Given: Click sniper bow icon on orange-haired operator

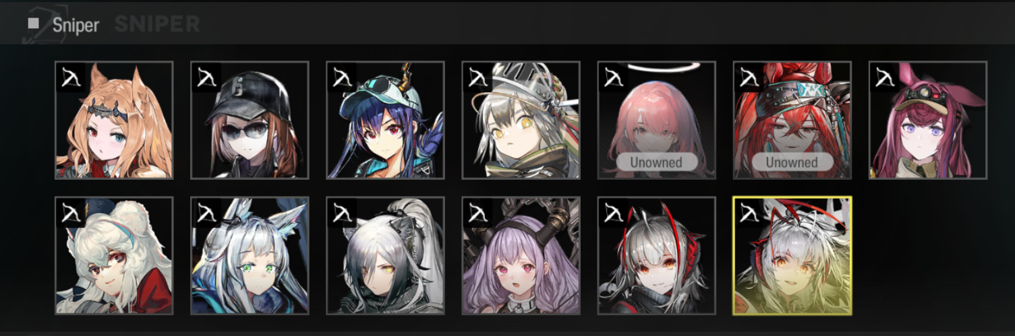Looking at the screenshot, I should coord(71,77).
